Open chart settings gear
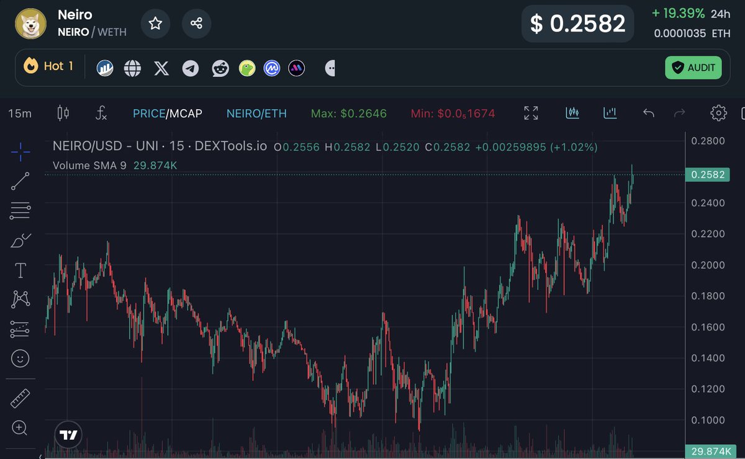 pyautogui.click(x=718, y=113)
